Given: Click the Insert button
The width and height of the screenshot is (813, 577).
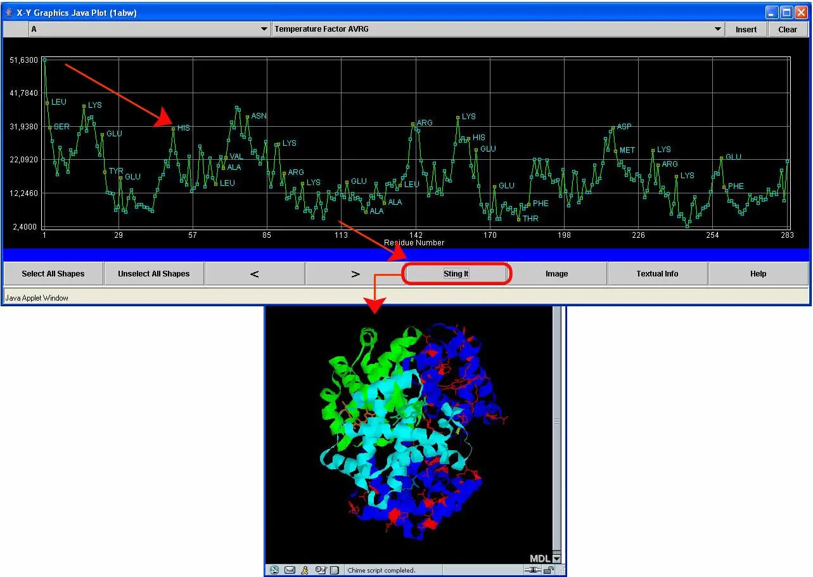Looking at the screenshot, I should [746, 29].
